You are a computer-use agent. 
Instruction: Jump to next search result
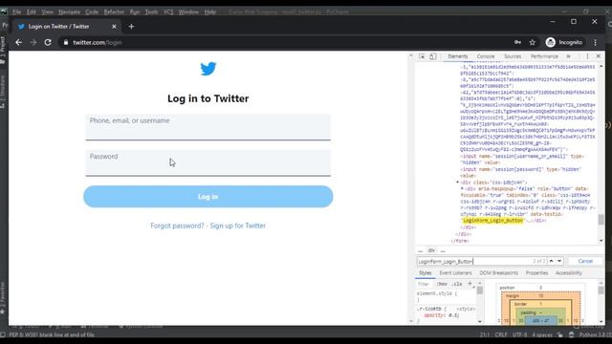(559, 261)
